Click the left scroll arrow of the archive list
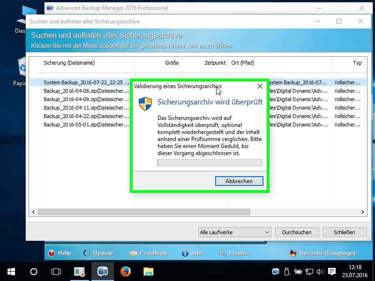 coord(33,212)
